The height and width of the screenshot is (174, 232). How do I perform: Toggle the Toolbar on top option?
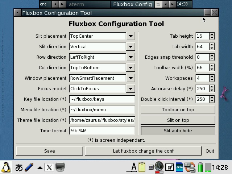pyautogui.click(x=178, y=109)
